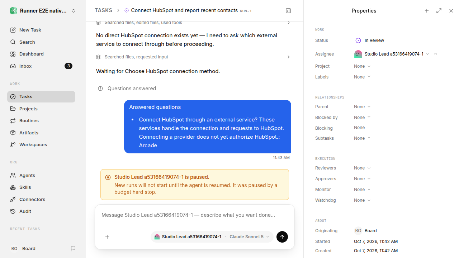This screenshot has width=459, height=258.
Task: Click the attach plus icon in message box
Action: pyautogui.click(x=107, y=237)
